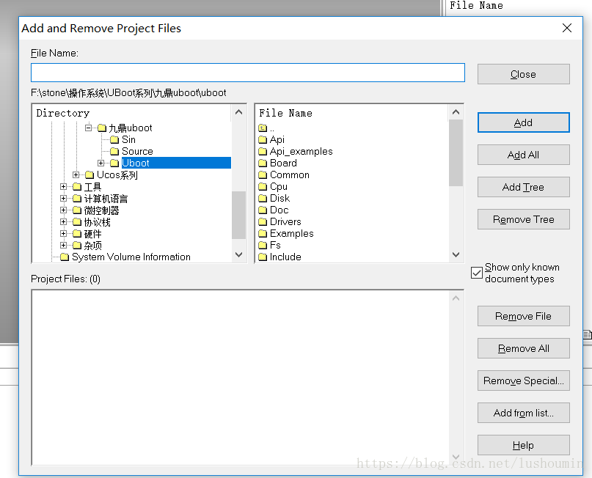Expand the 计算机语言 tree node
The height and width of the screenshot is (478, 592).
pyautogui.click(x=63, y=198)
